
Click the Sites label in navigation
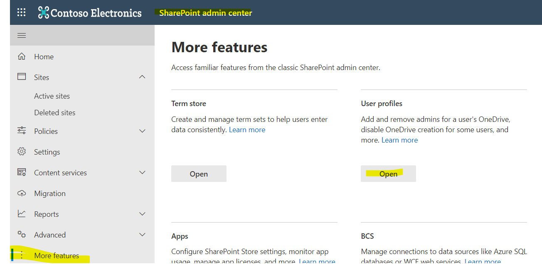click(x=42, y=78)
